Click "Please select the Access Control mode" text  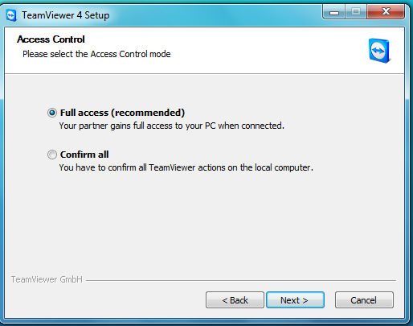tap(96, 54)
